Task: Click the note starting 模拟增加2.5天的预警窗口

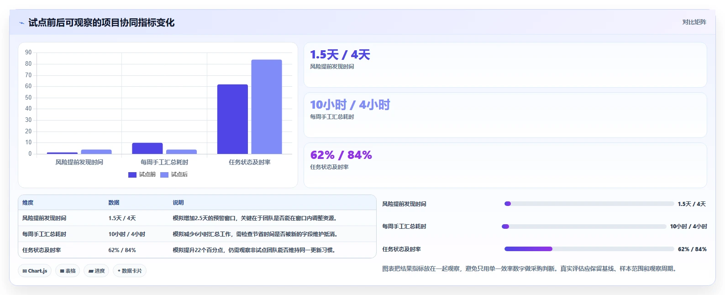Action: 256,218
